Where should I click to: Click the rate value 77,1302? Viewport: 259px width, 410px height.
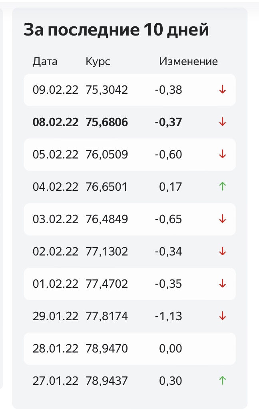click(x=107, y=252)
